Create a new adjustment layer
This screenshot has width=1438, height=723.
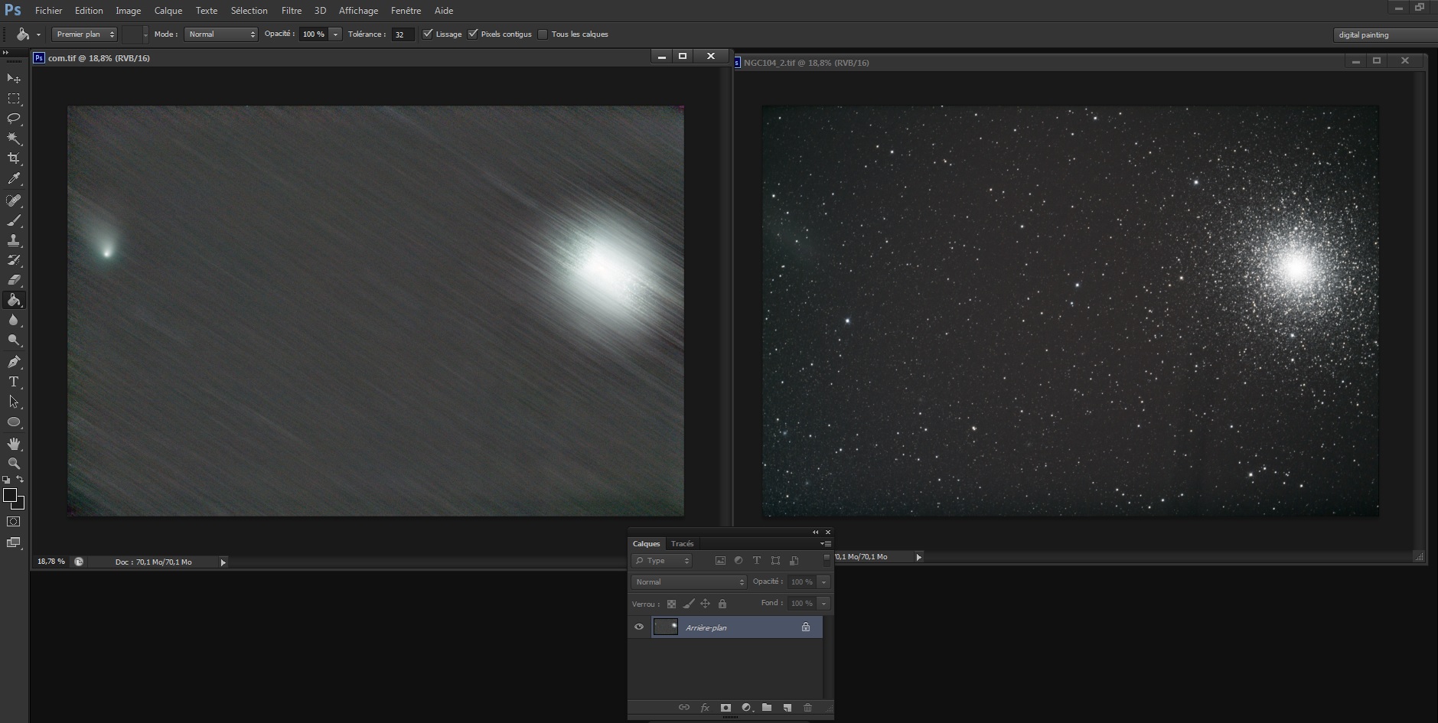pos(746,708)
